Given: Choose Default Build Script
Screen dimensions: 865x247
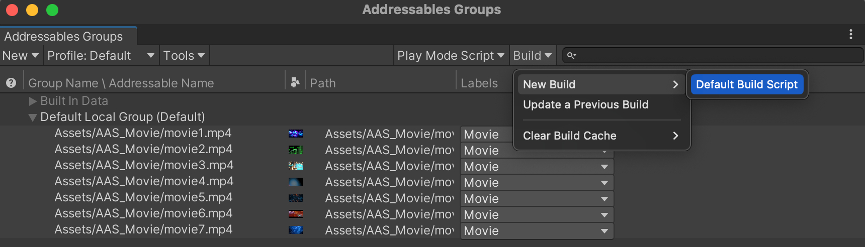Looking at the screenshot, I should pos(747,84).
